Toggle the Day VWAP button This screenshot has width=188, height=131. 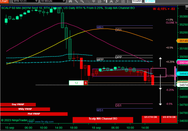(x=18, y=105)
